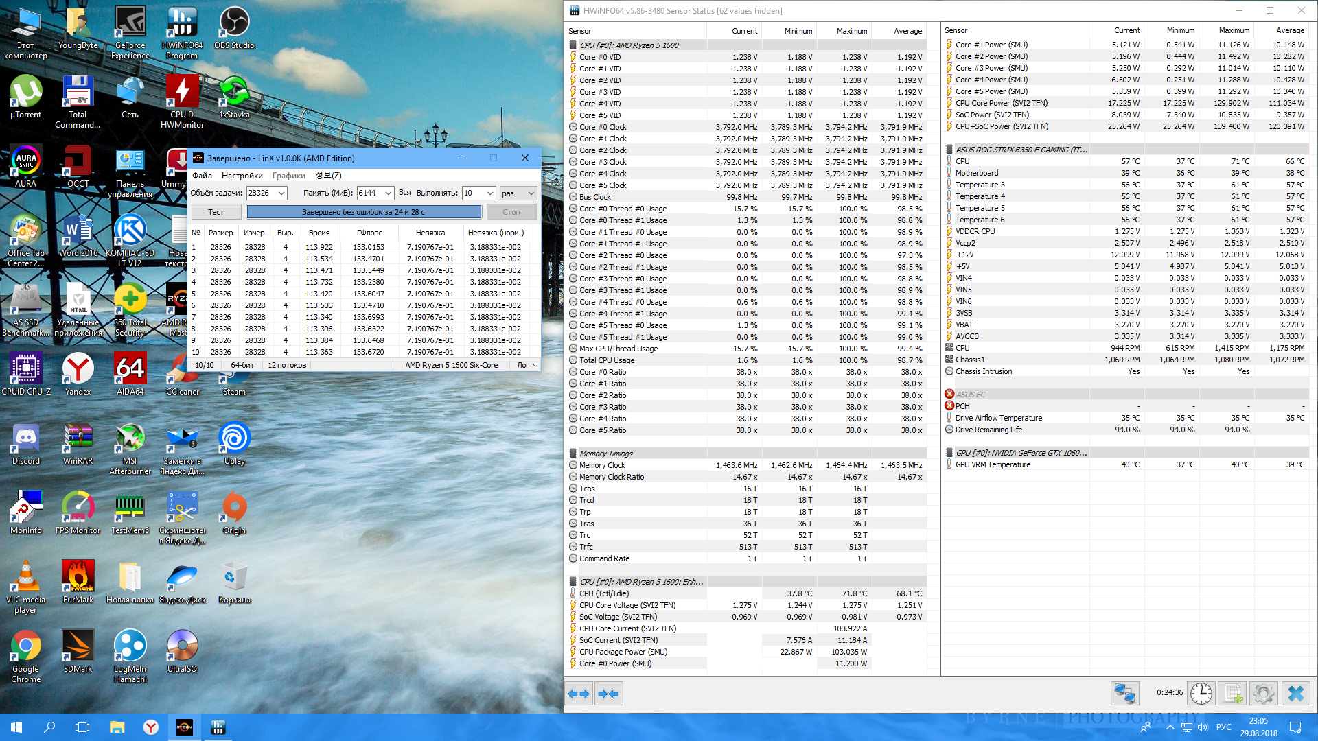Expand the Память (МиБ) dropdown
The image size is (1318, 741).
[388, 193]
